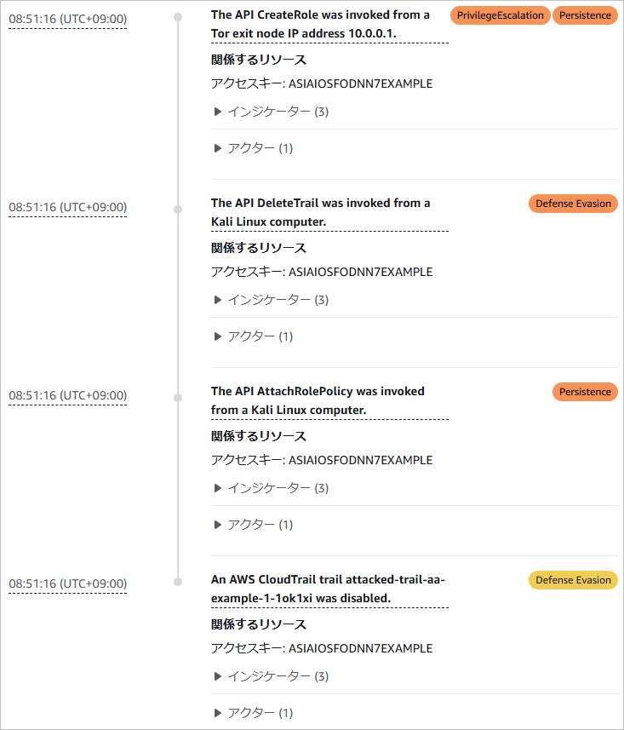The image size is (624, 730).
Task: Expand アクター (1) under the AttachRolePolicy finding
Action: [x=252, y=525]
